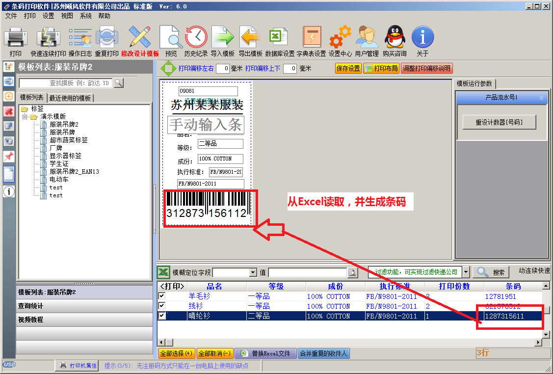Click the 搜索 button
The height and width of the screenshot is (374, 553).
[x=491, y=272]
